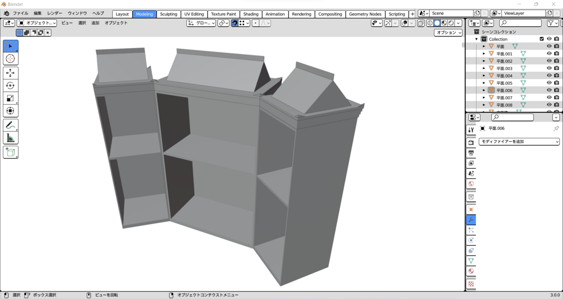563x299 pixels.
Task: Open the 追加 viewport menu
Action: (x=95, y=23)
